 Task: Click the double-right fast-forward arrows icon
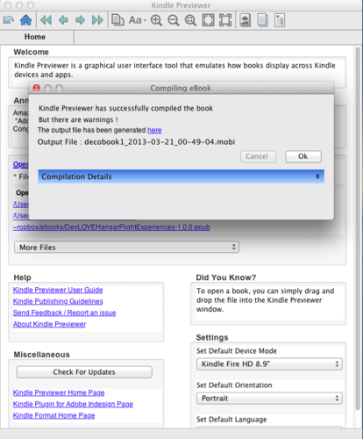pos(97,20)
